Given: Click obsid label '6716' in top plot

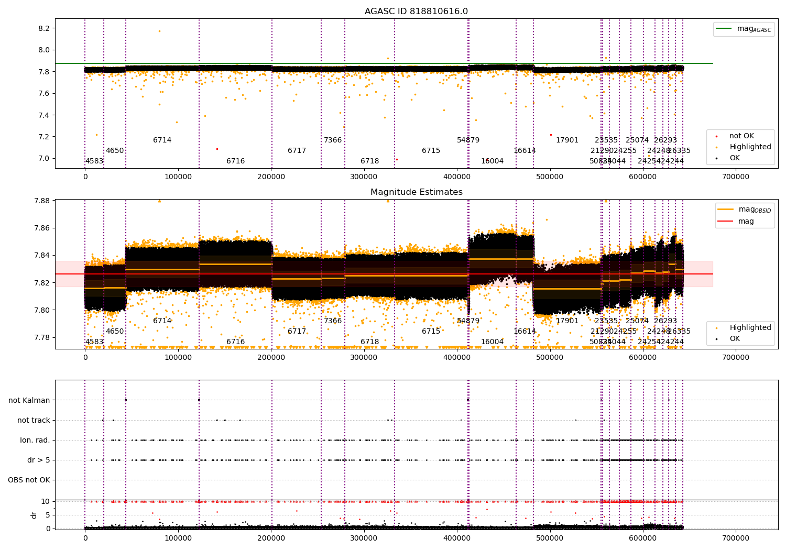Looking at the screenshot, I should tap(235, 161).
